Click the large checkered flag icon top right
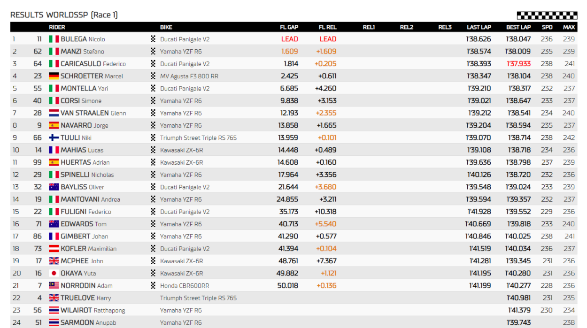Image resolution: width=587 pixels, height=328 pixels. point(547,15)
